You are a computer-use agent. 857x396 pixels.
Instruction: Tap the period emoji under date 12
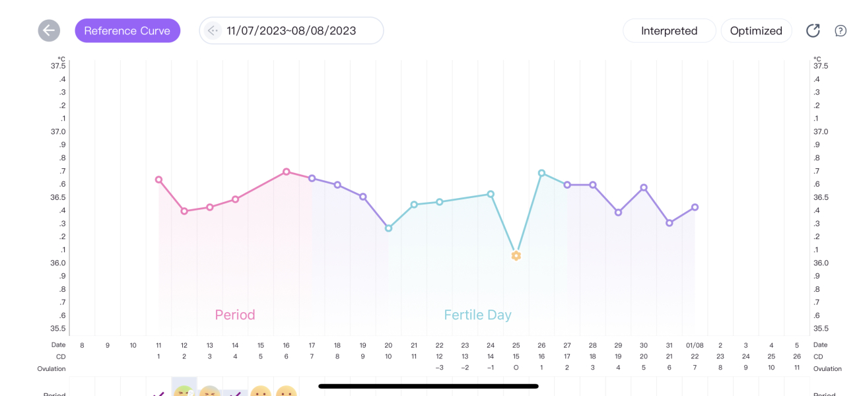tap(184, 392)
